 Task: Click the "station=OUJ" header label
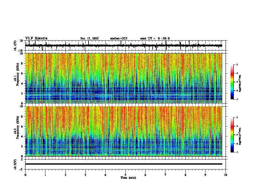pyautogui.click(x=119, y=38)
